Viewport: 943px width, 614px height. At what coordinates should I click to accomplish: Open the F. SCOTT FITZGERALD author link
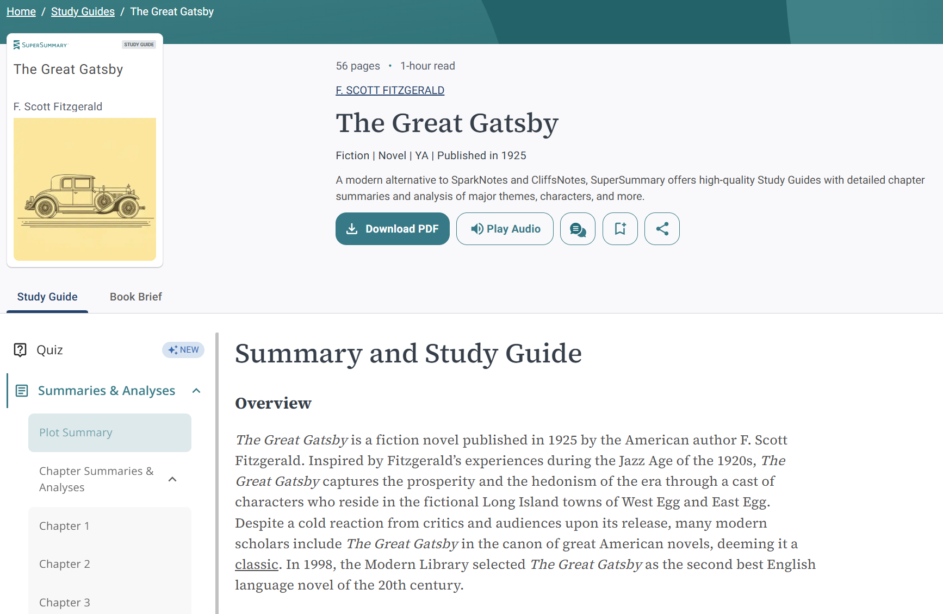click(x=390, y=90)
